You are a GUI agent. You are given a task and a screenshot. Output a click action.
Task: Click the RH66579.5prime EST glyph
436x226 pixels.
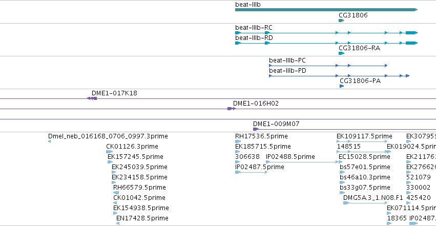point(116,193)
